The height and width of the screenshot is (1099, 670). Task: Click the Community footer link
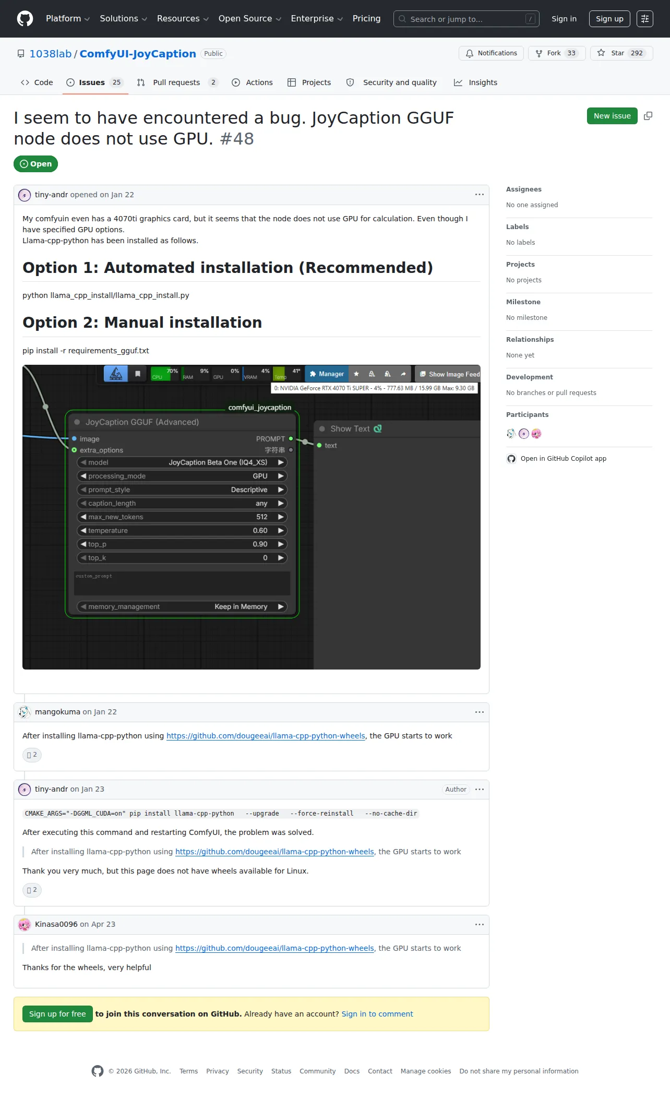click(318, 1071)
